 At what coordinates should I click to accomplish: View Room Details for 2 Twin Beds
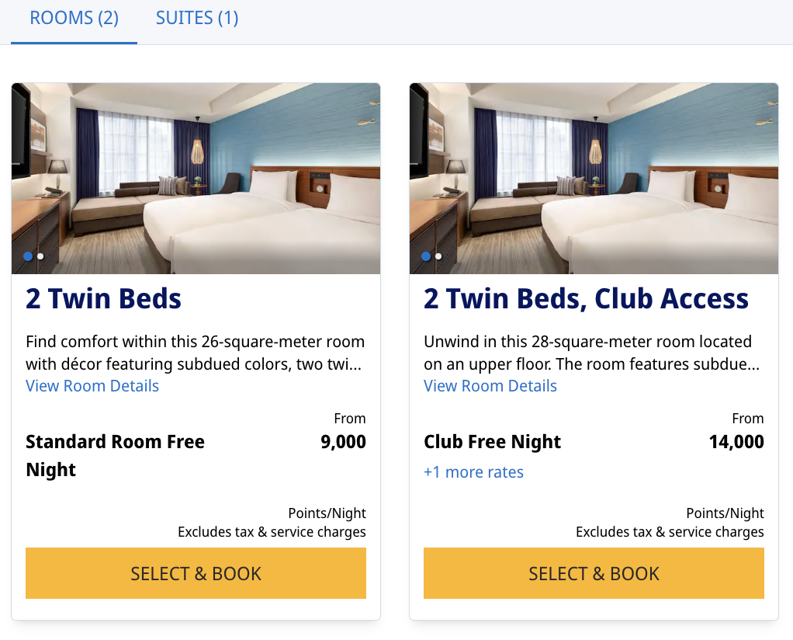tap(92, 386)
